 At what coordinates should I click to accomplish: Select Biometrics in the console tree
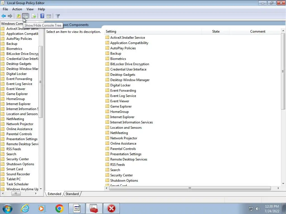tap(14, 48)
